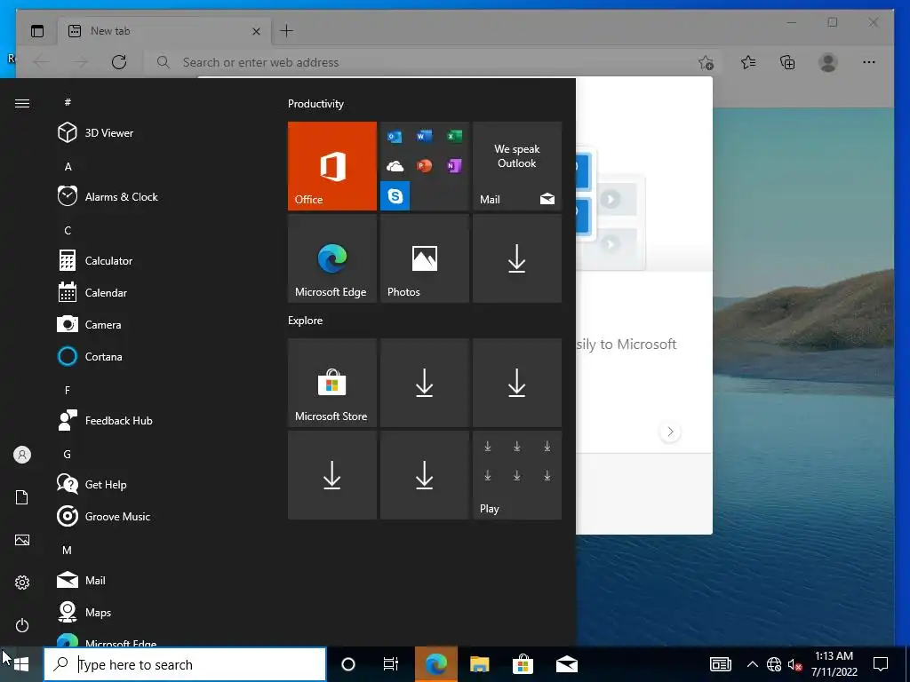
Task: Click the Explore group header
Action: 306,320
